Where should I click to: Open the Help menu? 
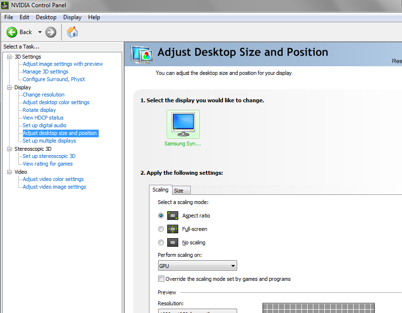[x=94, y=17]
